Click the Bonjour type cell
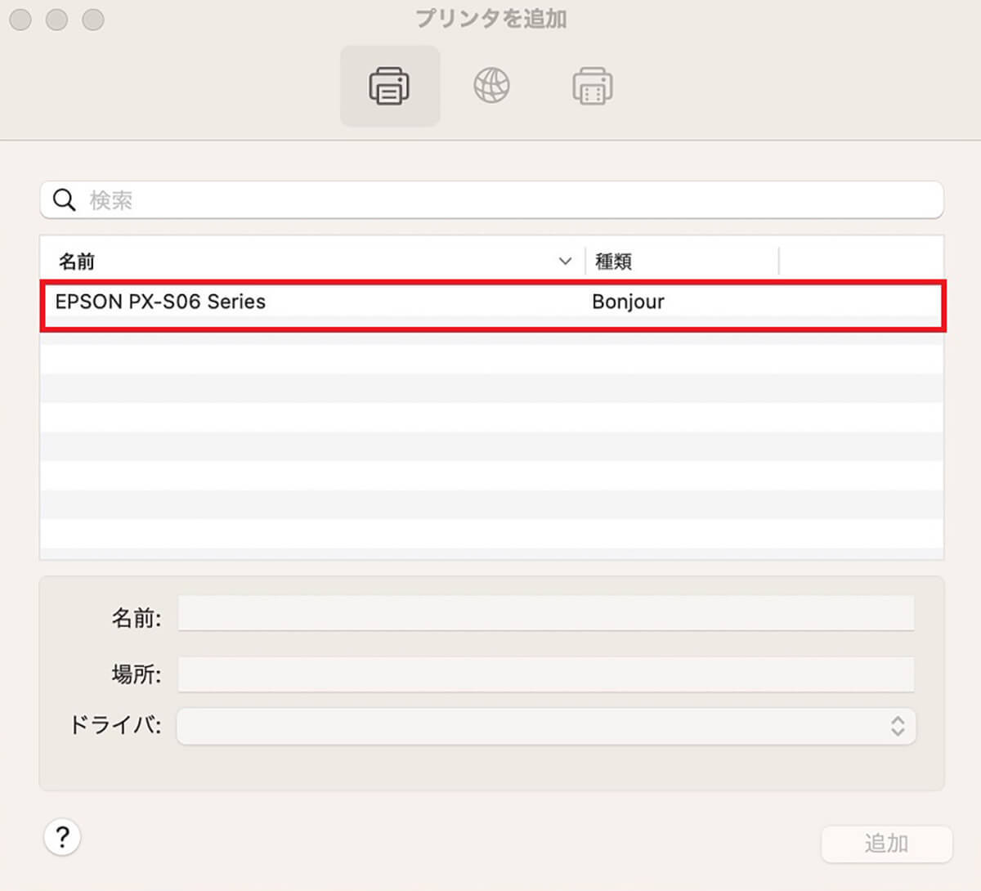The height and width of the screenshot is (891, 981). click(x=628, y=302)
